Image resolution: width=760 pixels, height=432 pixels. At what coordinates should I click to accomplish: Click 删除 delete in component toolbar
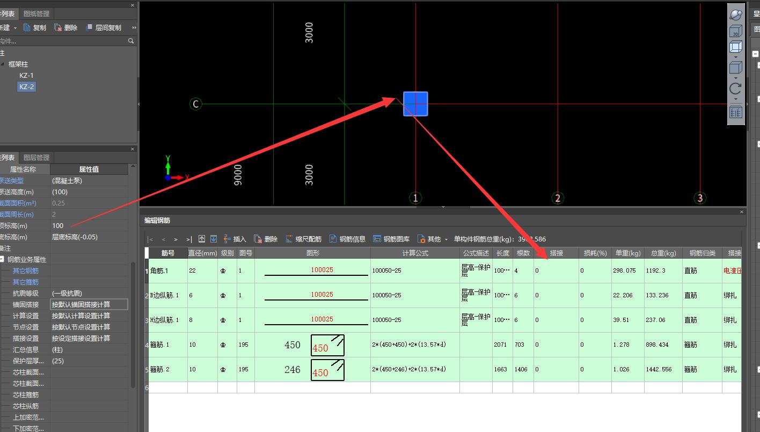point(66,27)
